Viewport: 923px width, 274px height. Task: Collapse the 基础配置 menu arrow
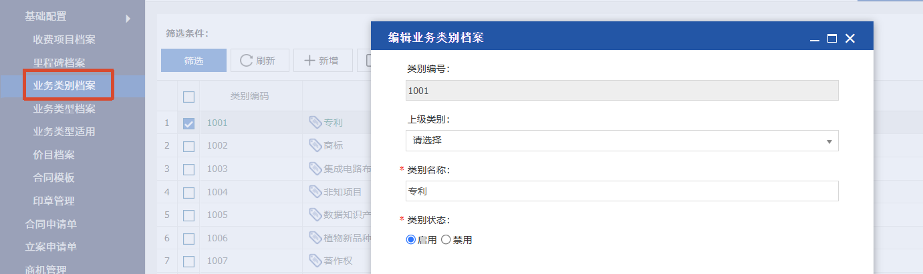pyautogui.click(x=127, y=19)
